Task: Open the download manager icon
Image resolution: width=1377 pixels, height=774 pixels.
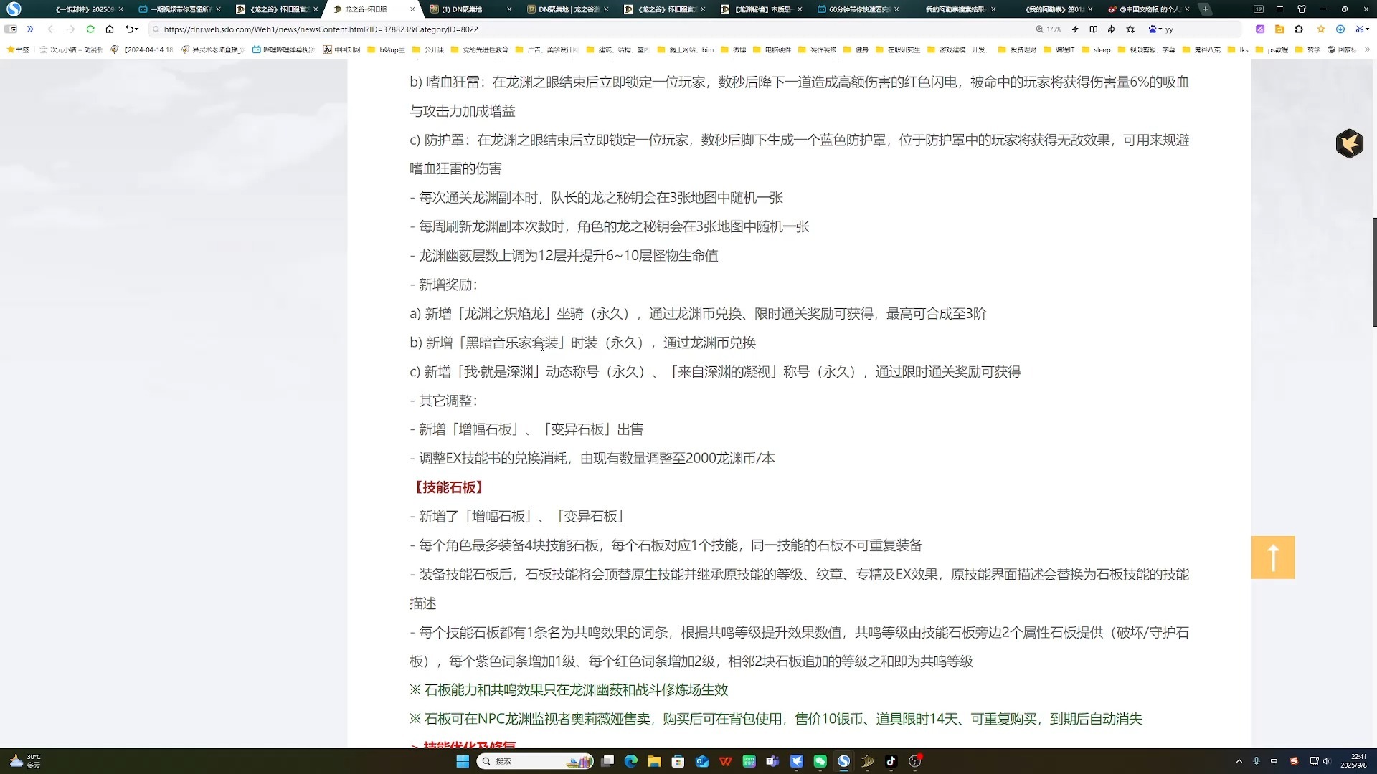Action: point(1340,29)
